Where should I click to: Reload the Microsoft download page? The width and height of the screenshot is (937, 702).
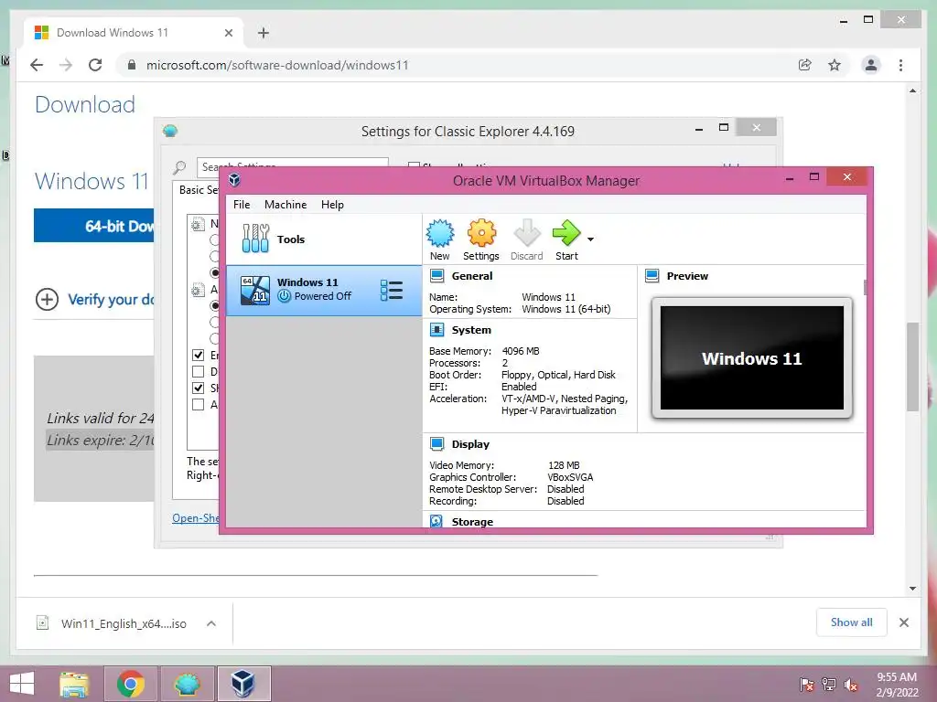95,65
